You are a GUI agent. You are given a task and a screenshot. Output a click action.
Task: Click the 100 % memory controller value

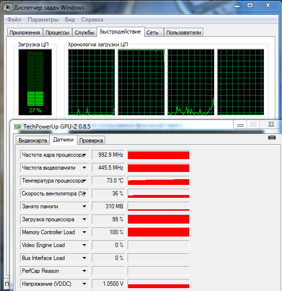point(108,232)
